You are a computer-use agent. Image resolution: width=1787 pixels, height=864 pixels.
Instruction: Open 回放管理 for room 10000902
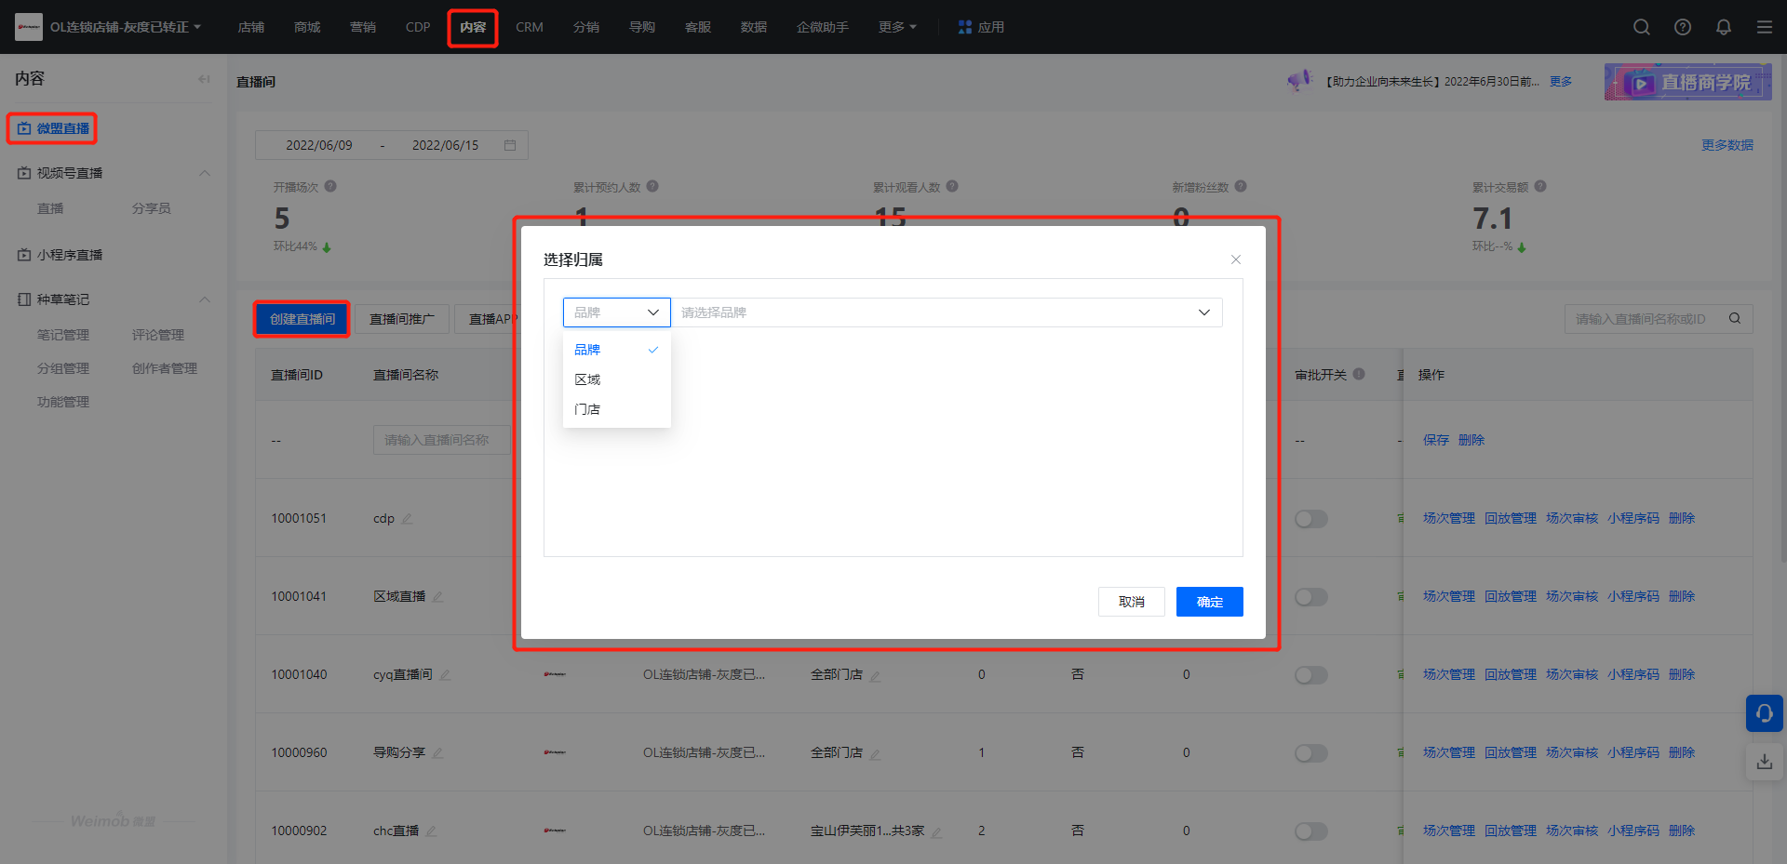click(x=1511, y=831)
